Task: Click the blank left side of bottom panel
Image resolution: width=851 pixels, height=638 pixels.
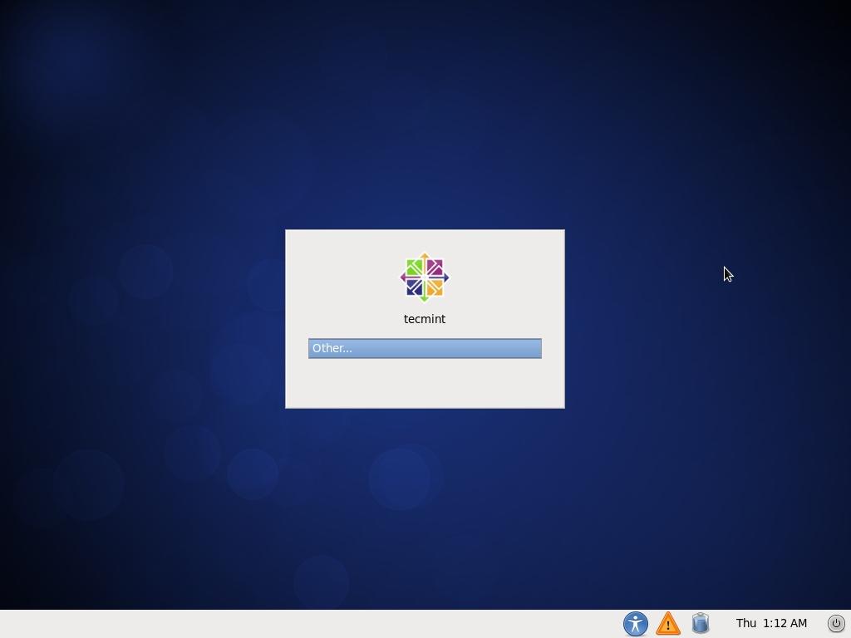Action: coord(249,624)
